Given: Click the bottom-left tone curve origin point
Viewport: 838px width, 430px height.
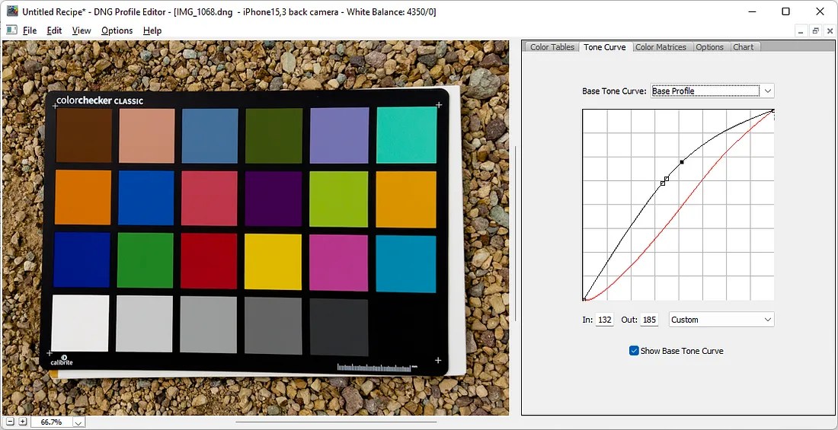Looking at the screenshot, I should click(584, 299).
